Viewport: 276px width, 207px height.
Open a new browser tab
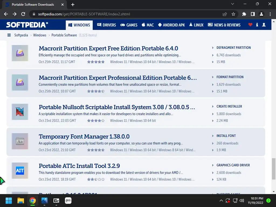click(73, 5)
